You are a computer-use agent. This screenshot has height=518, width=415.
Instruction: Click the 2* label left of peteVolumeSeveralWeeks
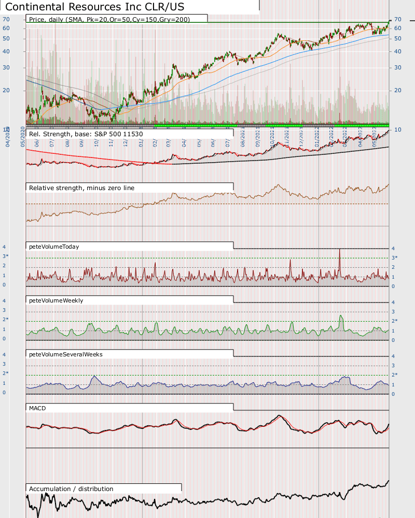point(6,373)
